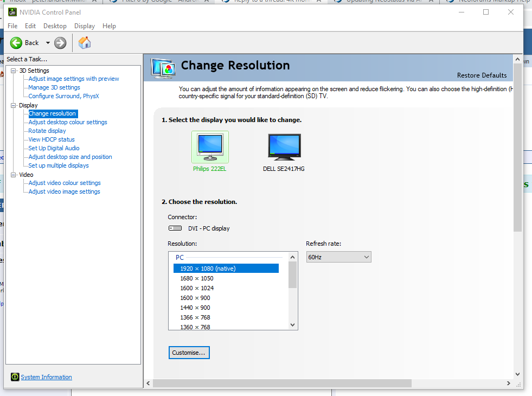Click the resolution list scrollbar down arrow
Image resolution: width=532 pixels, height=396 pixels.
(x=292, y=324)
